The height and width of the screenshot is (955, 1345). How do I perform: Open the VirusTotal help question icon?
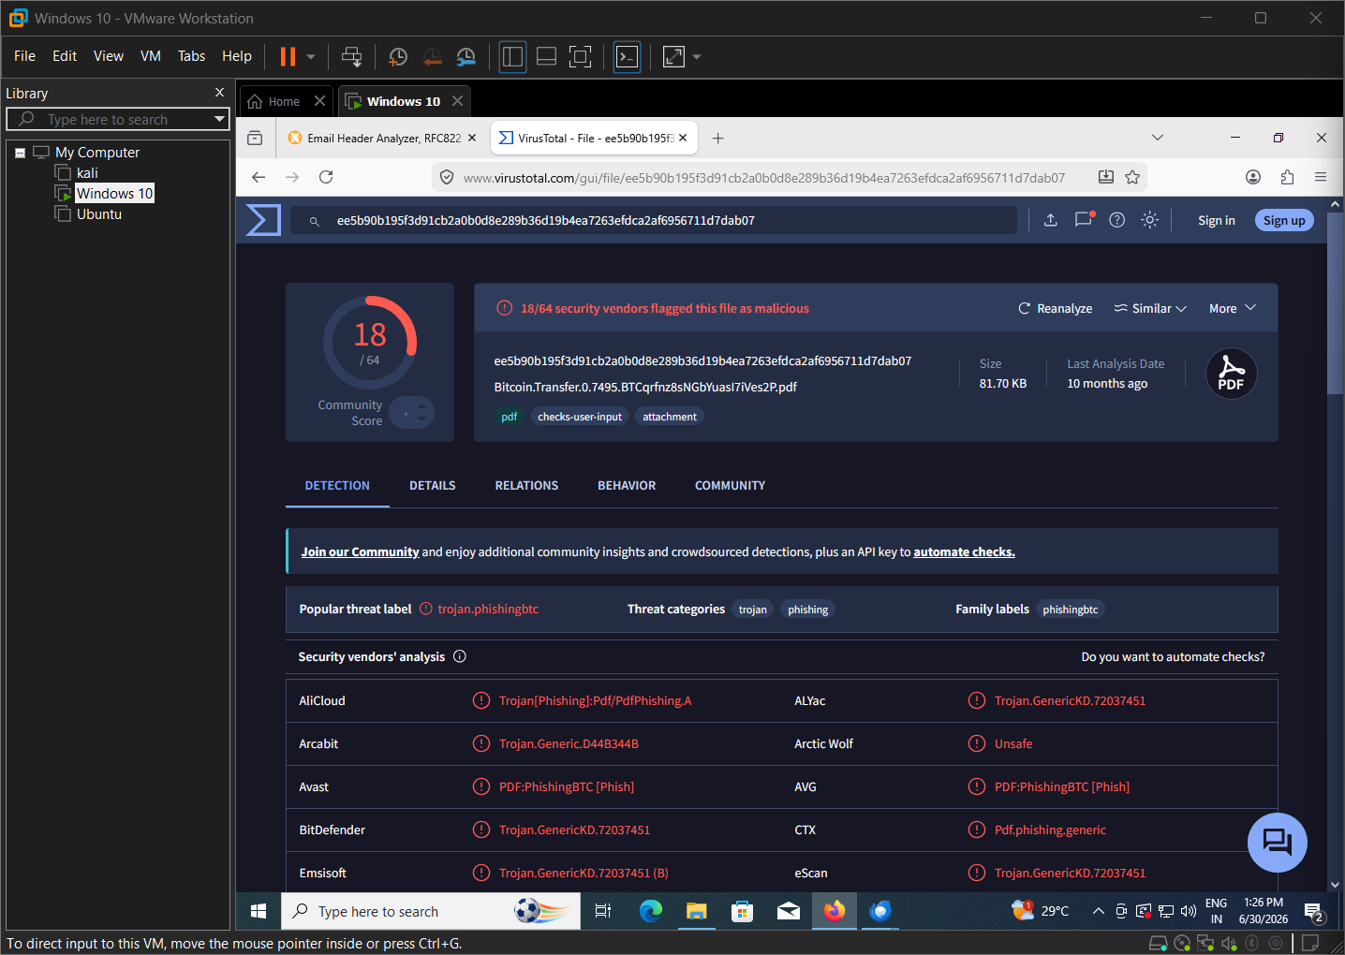pyautogui.click(x=1116, y=220)
